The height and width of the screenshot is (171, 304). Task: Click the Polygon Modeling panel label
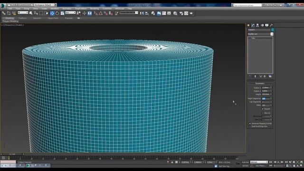[x=10, y=21]
